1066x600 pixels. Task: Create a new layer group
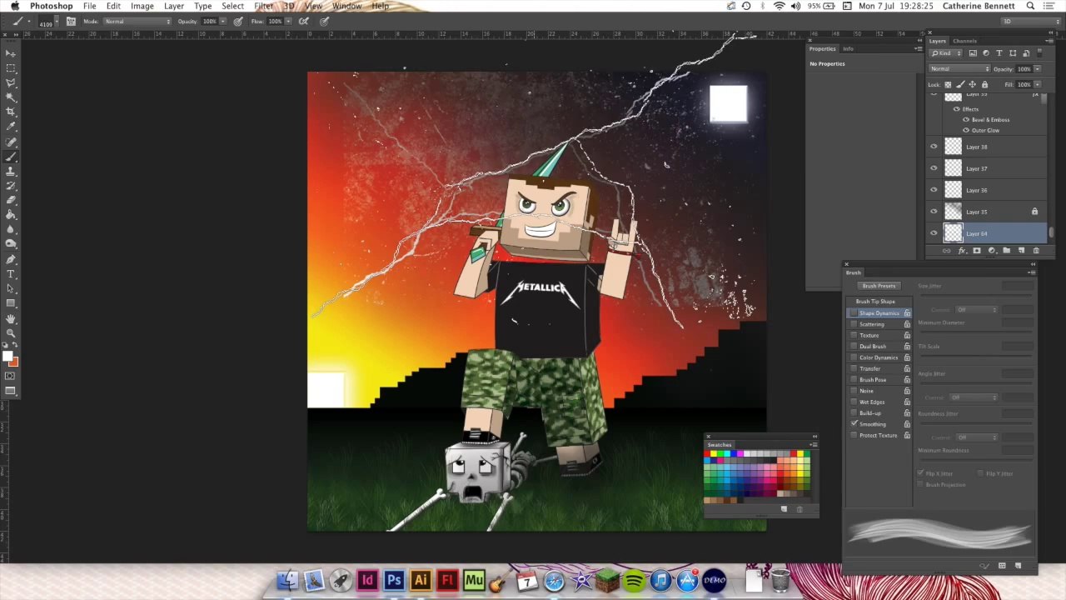1006,251
